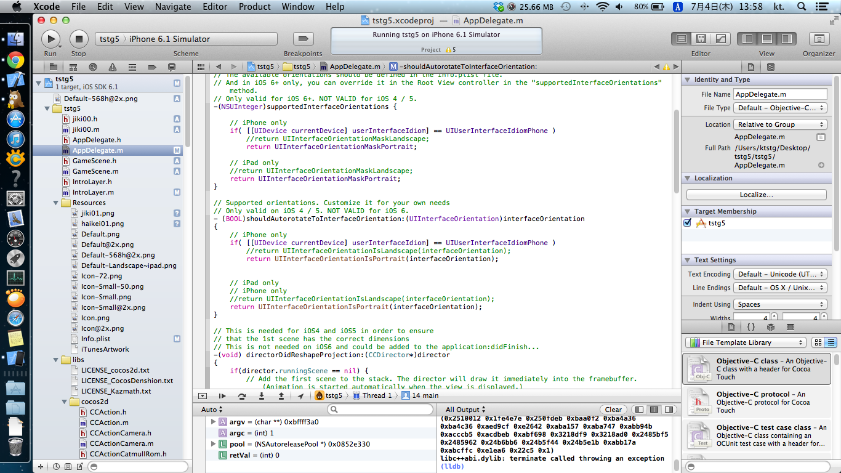Open the related files menu in jump bar
This screenshot has width=841, height=473.
tap(200, 67)
